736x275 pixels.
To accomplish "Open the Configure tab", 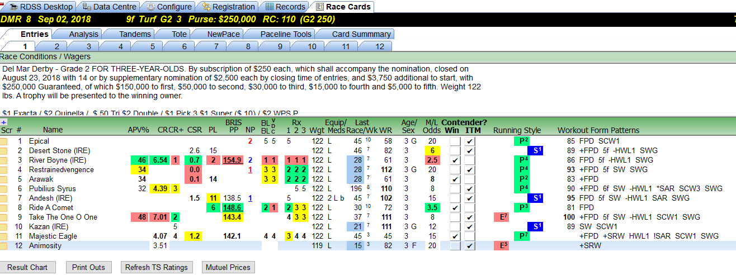I will [168, 7].
